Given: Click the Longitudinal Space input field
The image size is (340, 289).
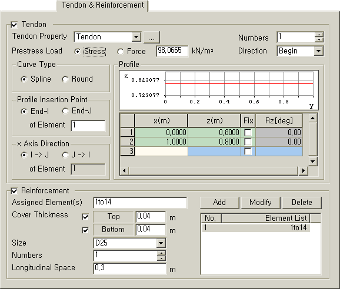Looking at the screenshot, I should click(129, 268).
